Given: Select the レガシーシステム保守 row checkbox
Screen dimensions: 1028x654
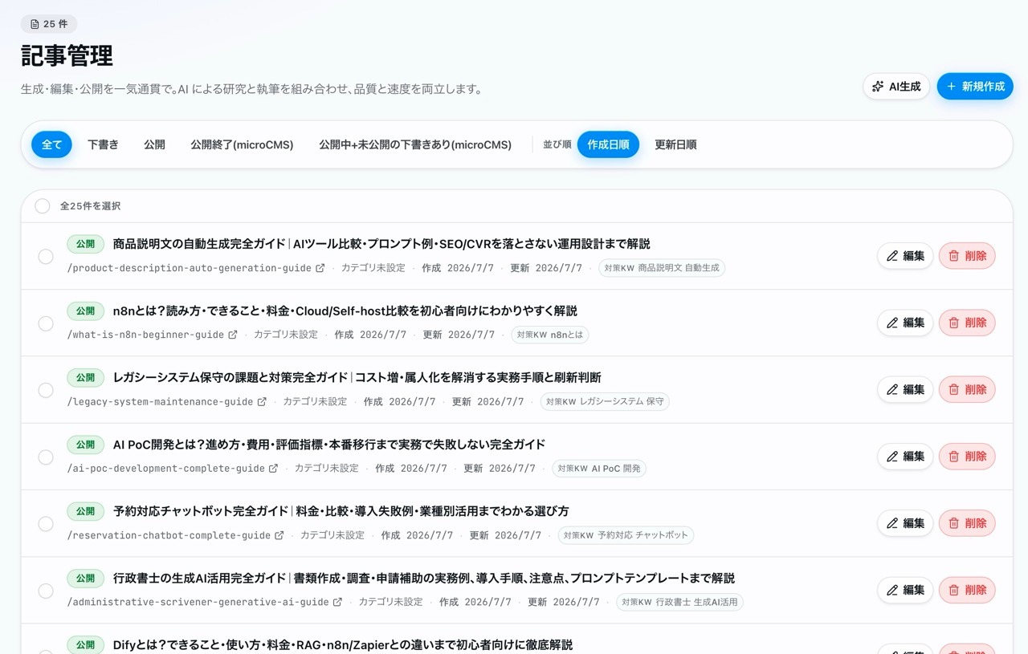Looking at the screenshot, I should pos(46,390).
